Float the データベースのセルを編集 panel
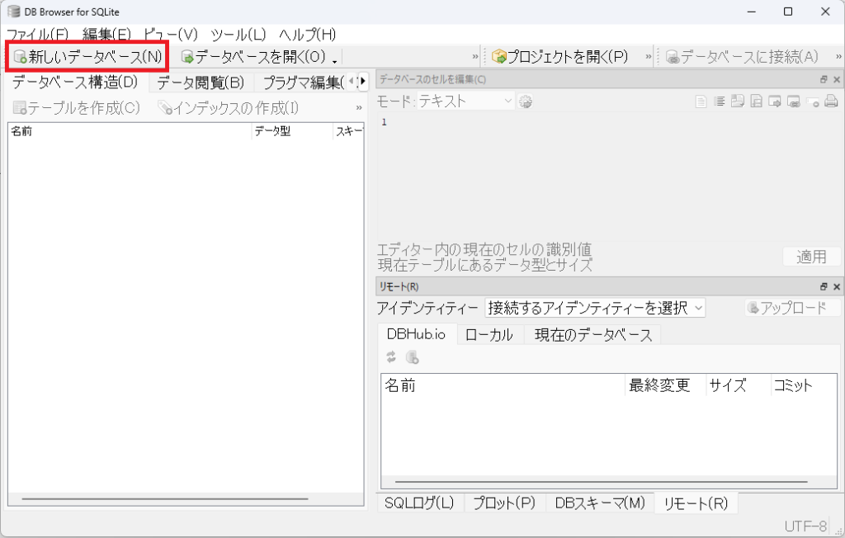Image resolution: width=845 pixels, height=538 pixels. (824, 79)
